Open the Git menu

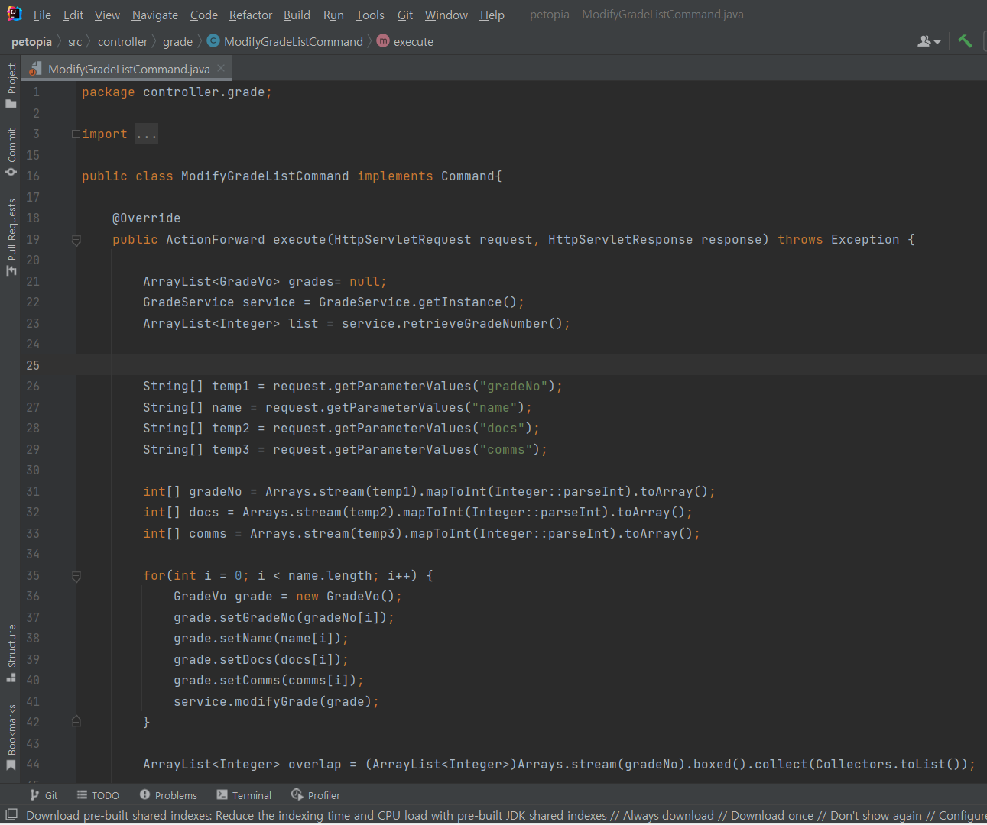[405, 15]
